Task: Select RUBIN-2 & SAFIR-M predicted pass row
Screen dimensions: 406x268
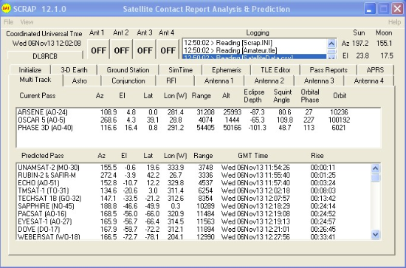Action: 193,175
